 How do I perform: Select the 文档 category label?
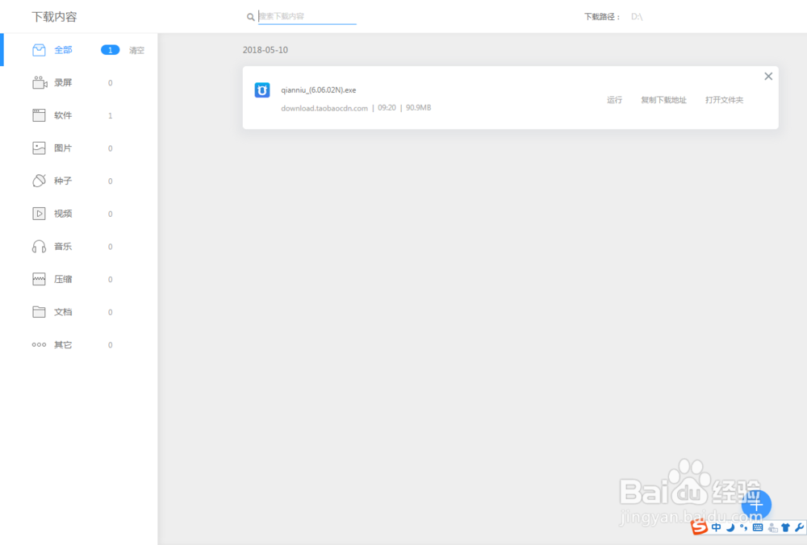pos(63,312)
